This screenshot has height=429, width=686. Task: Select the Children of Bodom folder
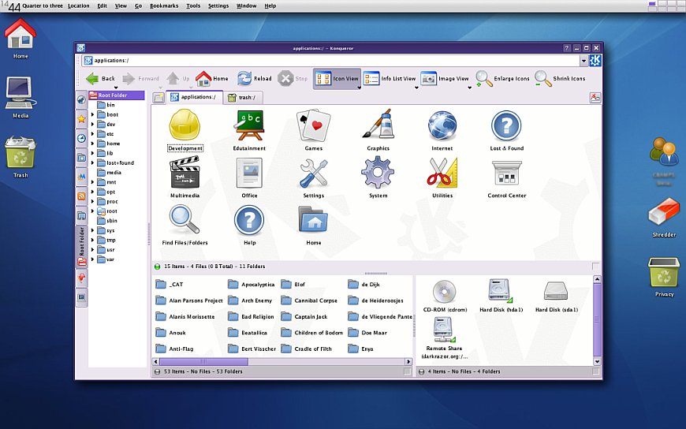tap(312, 333)
